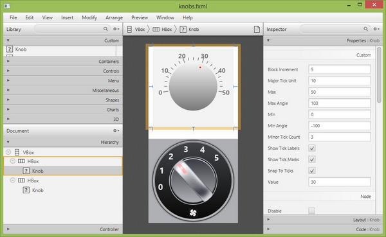Viewport: 386px width, 237px height.
Task: Click the HBox icon in the breadcrumb bar
Action: [x=156, y=30]
